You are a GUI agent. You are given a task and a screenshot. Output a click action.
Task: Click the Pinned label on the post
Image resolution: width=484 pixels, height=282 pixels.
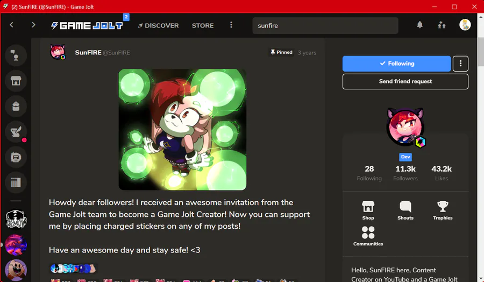[x=281, y=52]
